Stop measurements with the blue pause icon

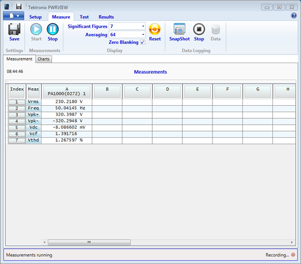coord(53,29)
